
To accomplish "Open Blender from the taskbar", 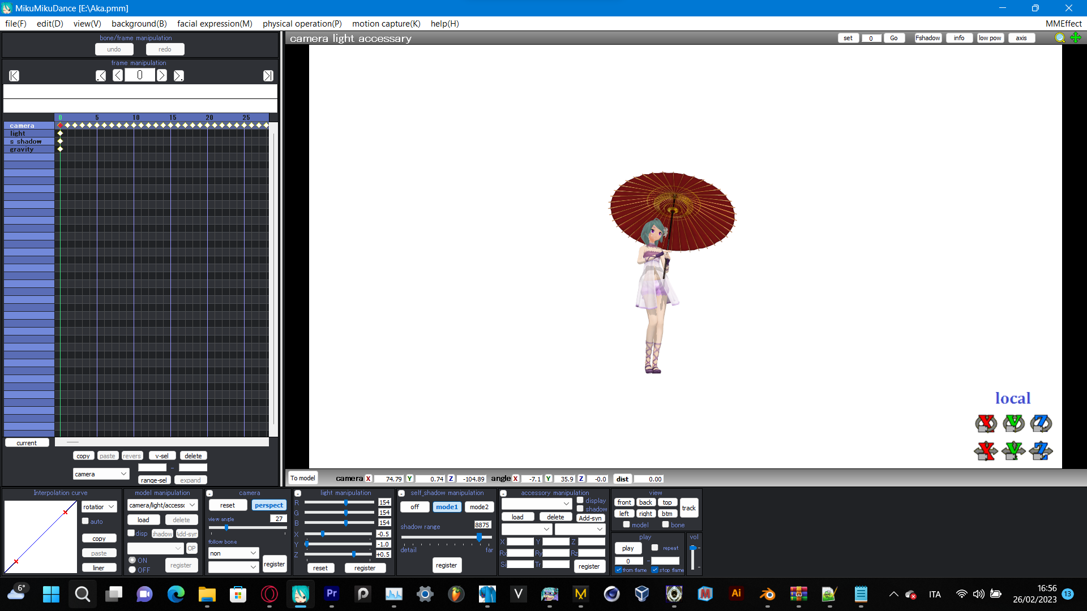I will pyautogui.click(x=767, y=594).
